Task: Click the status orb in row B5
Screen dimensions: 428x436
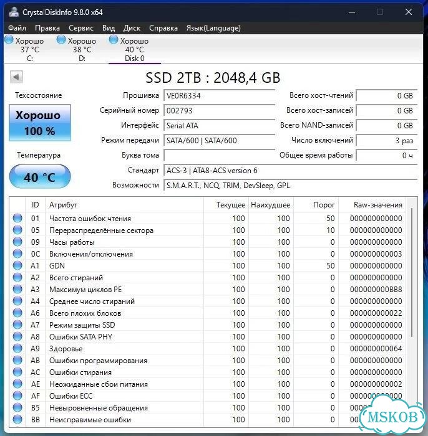Action: 17,407
